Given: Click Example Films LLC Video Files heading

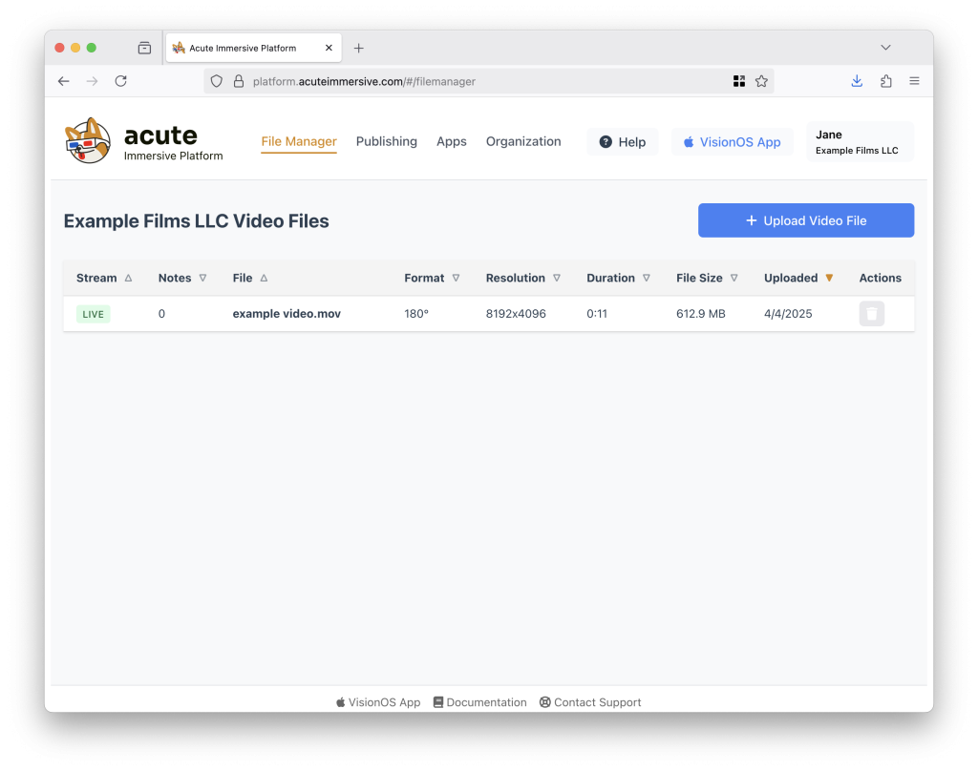Looking at the screenshot, I should coord(197,221).
